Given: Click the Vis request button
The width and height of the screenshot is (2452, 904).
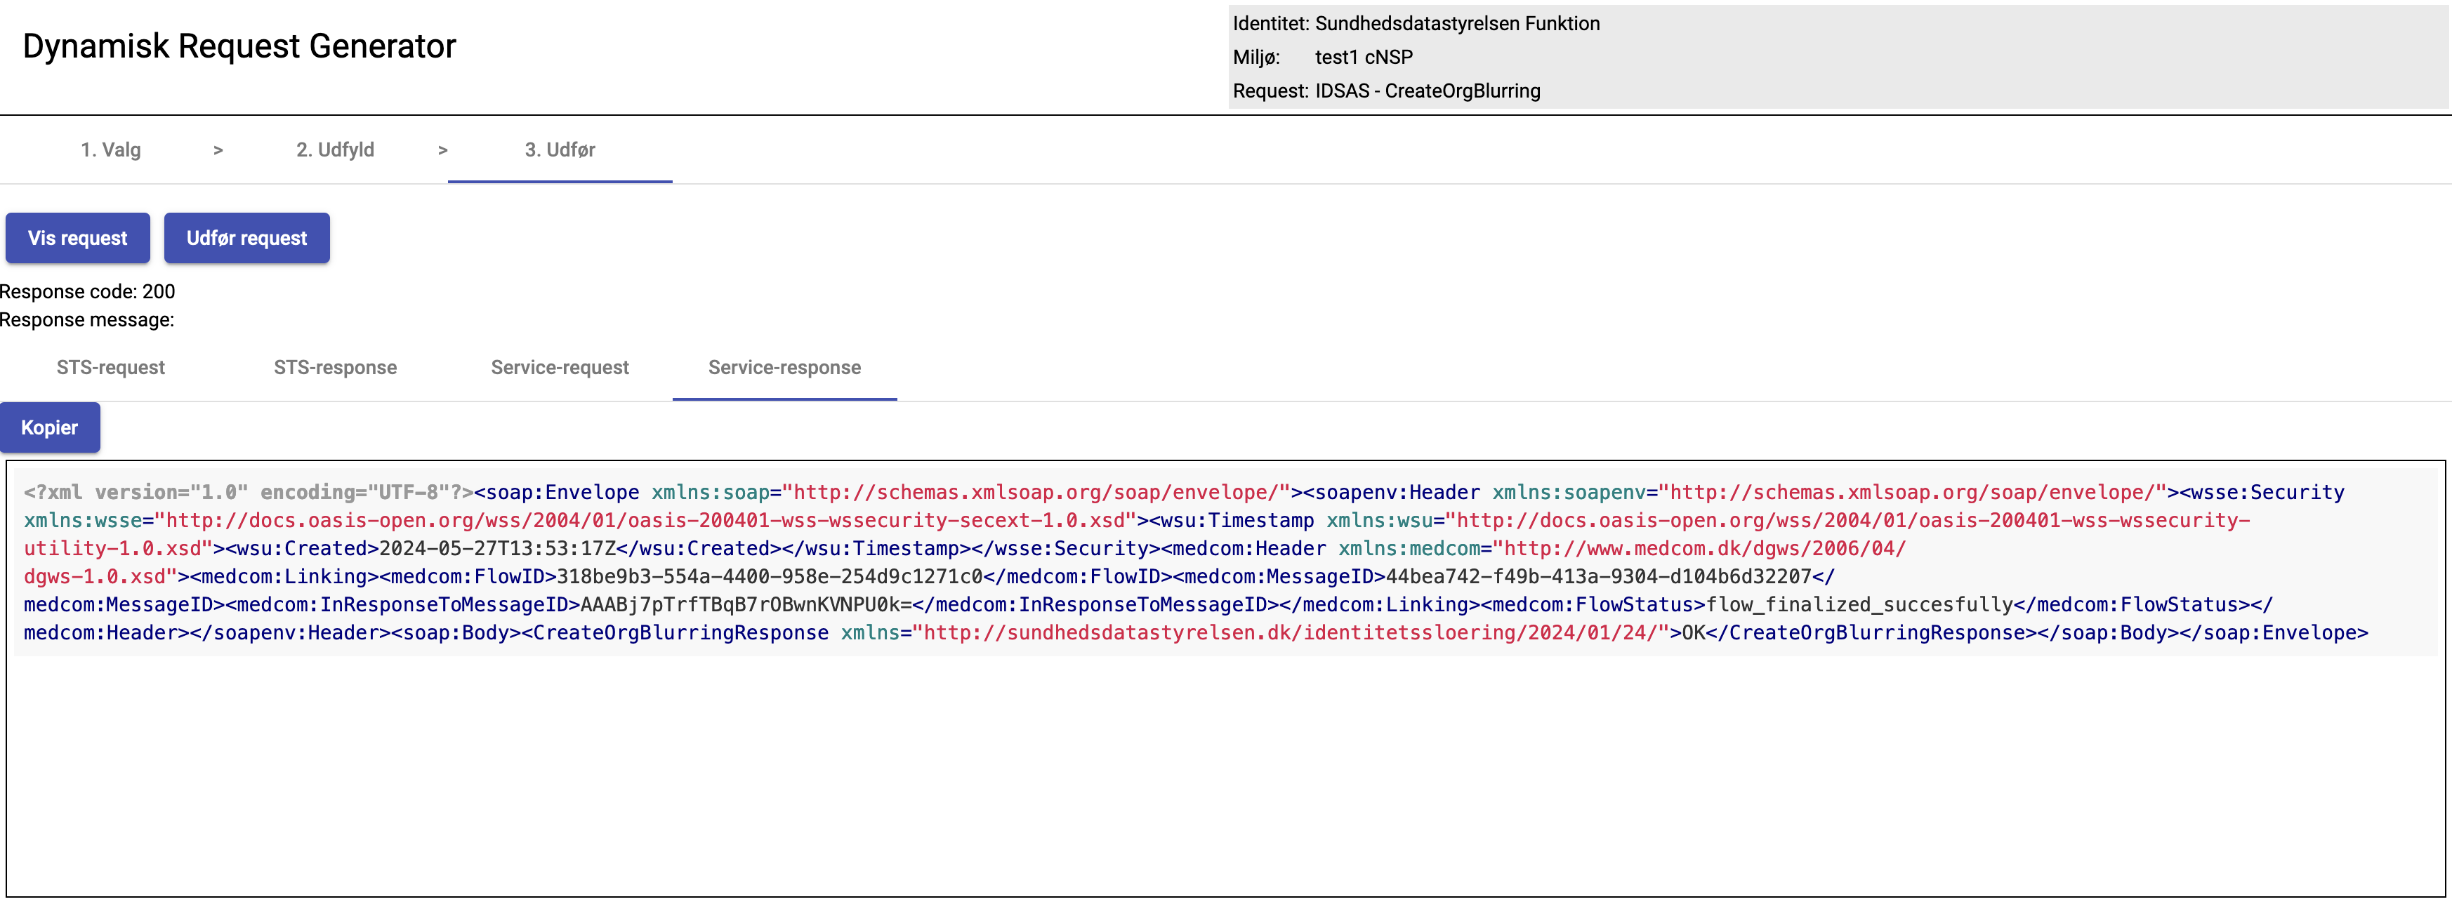Looking at the screenshot, I should [x=77, y=238].
